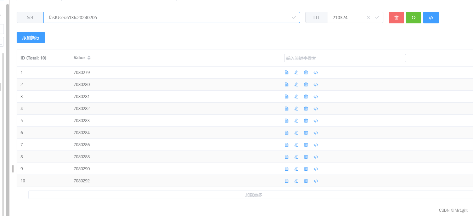Delete the row with value 7080286

tap(306, 145)
